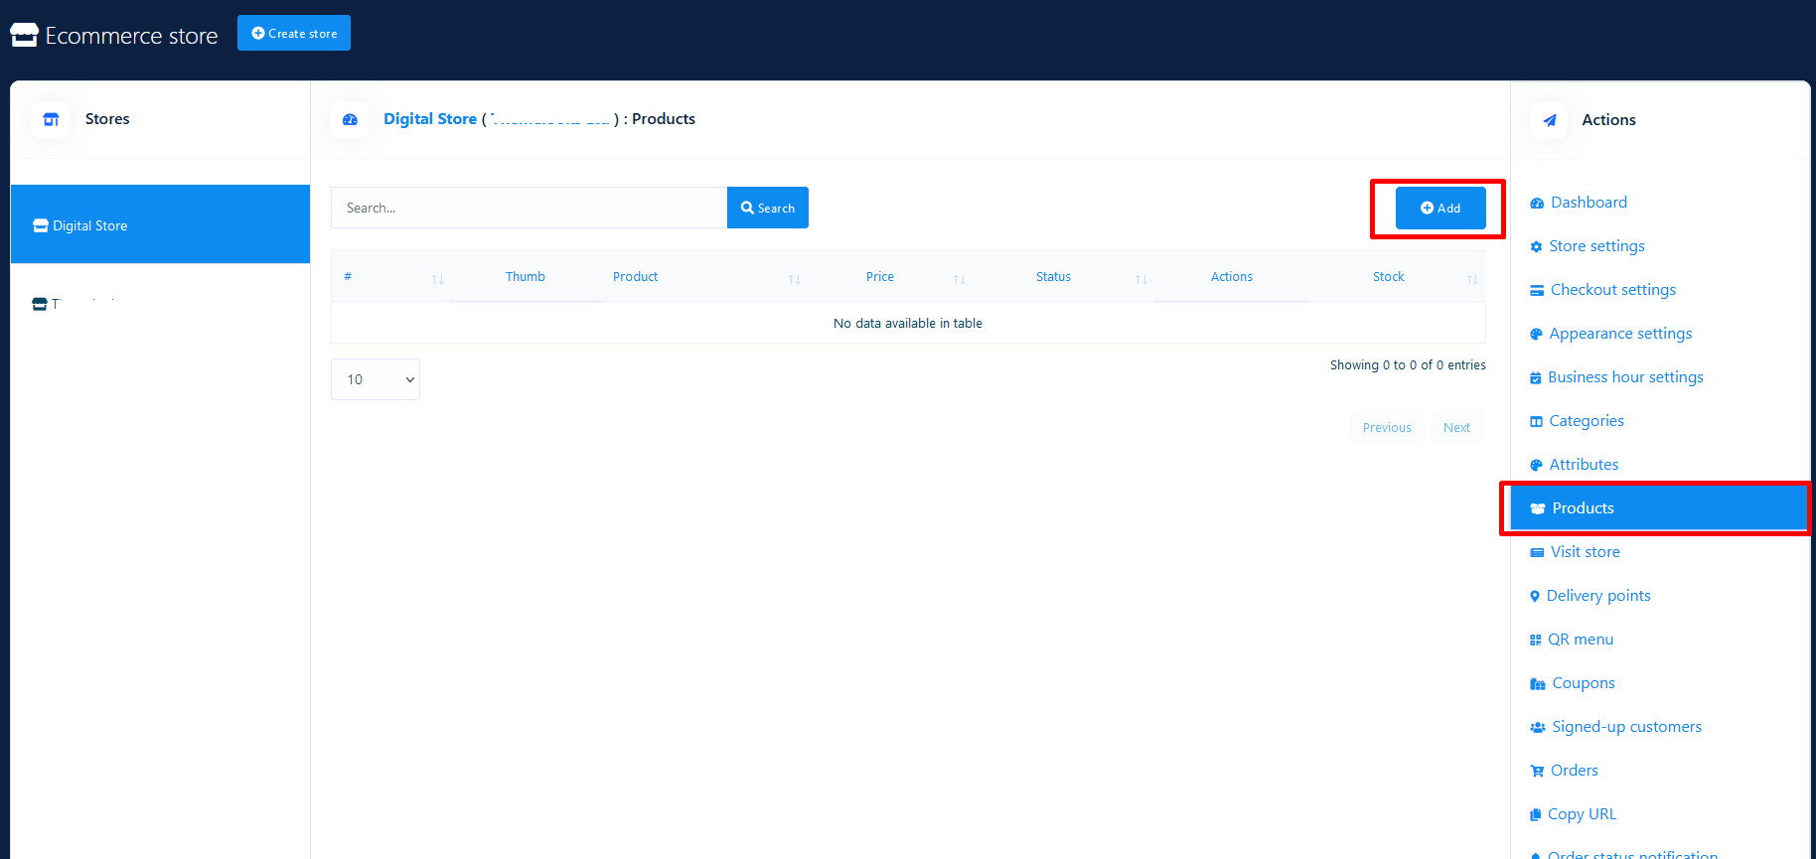Click the gear icon next to Store settings
This screenshot has height=859, width=1816.
tap(1536, 246)
